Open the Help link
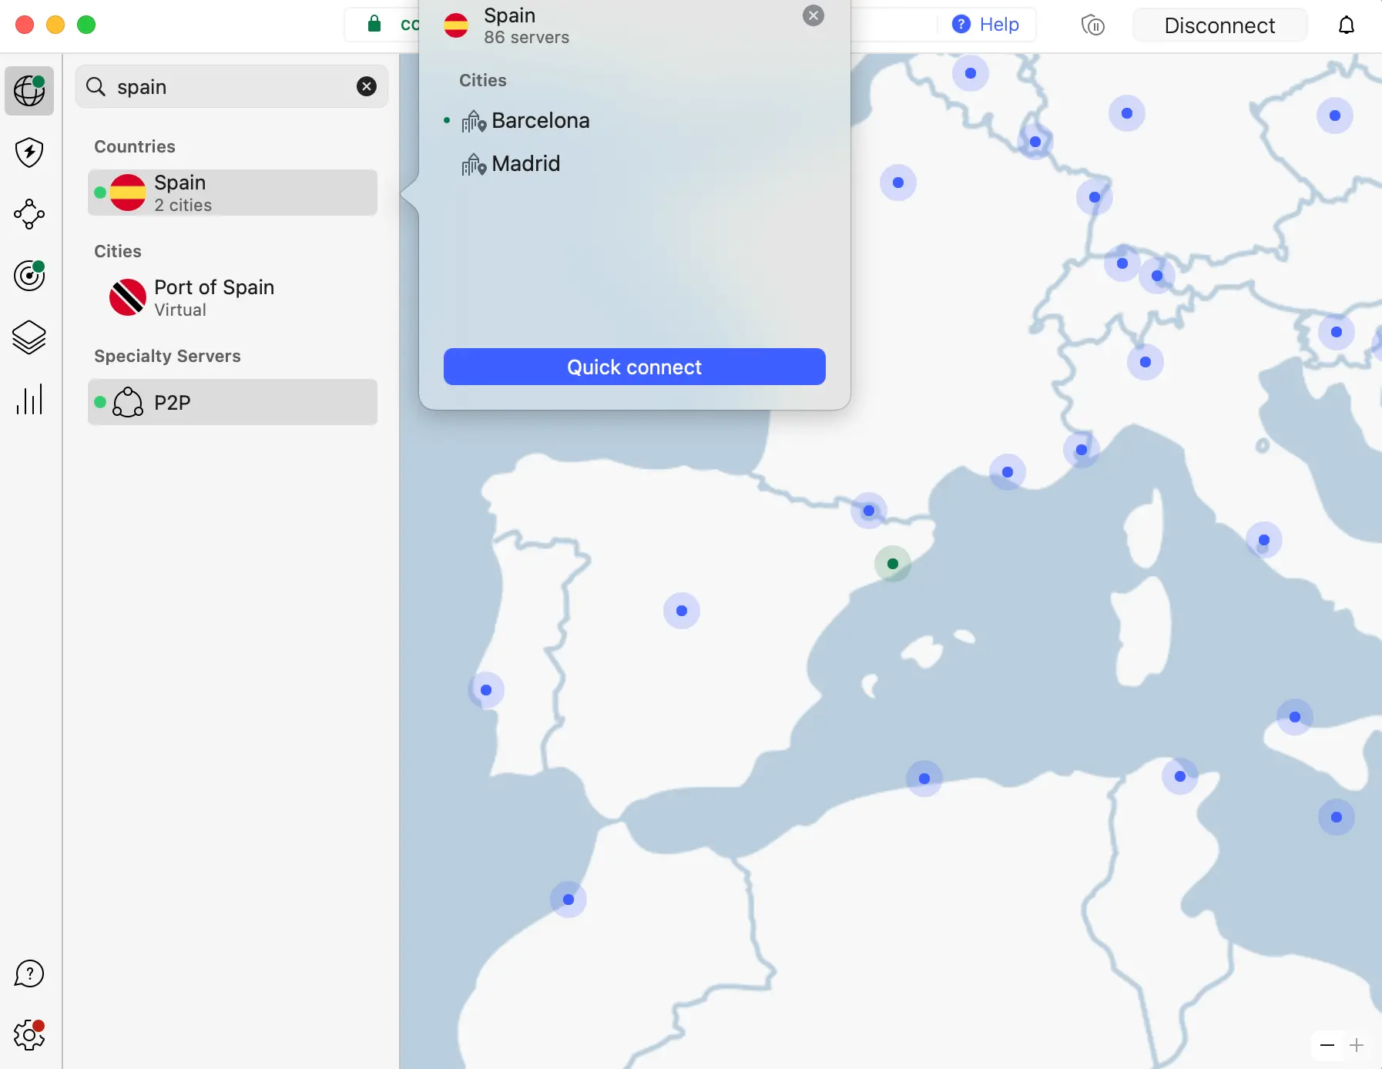The width and height of the screenshot is (1382, 1069). pyautogui.click(x=985, y=25)
